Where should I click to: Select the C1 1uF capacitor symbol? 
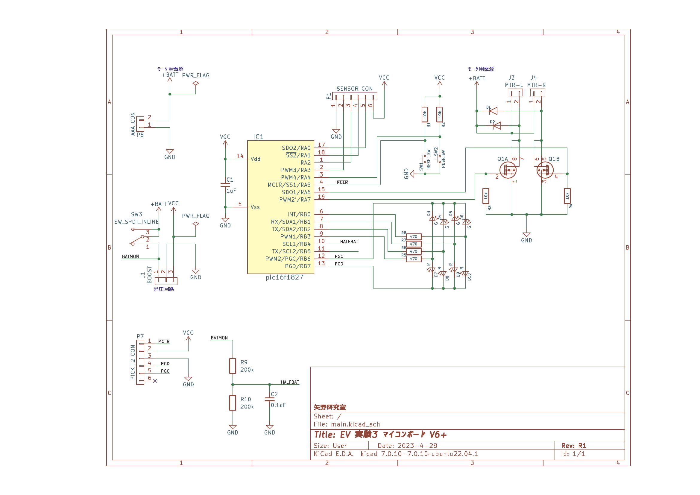(x=225, y=185)
